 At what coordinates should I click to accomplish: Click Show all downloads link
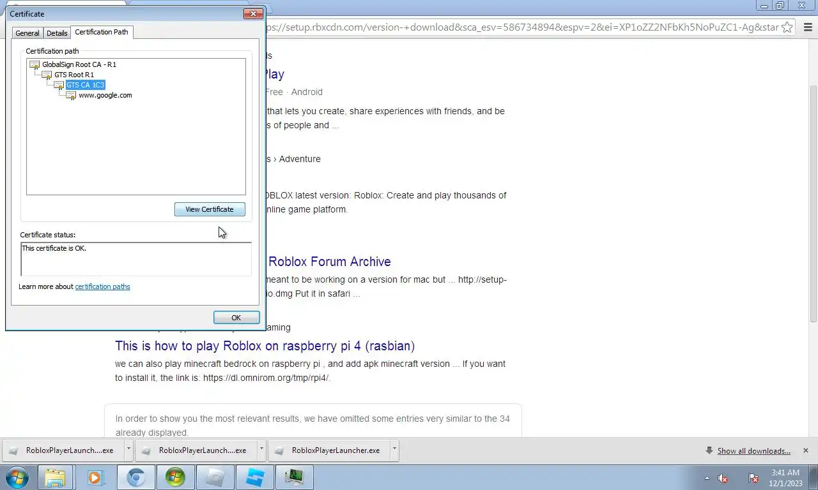[754, 451]
